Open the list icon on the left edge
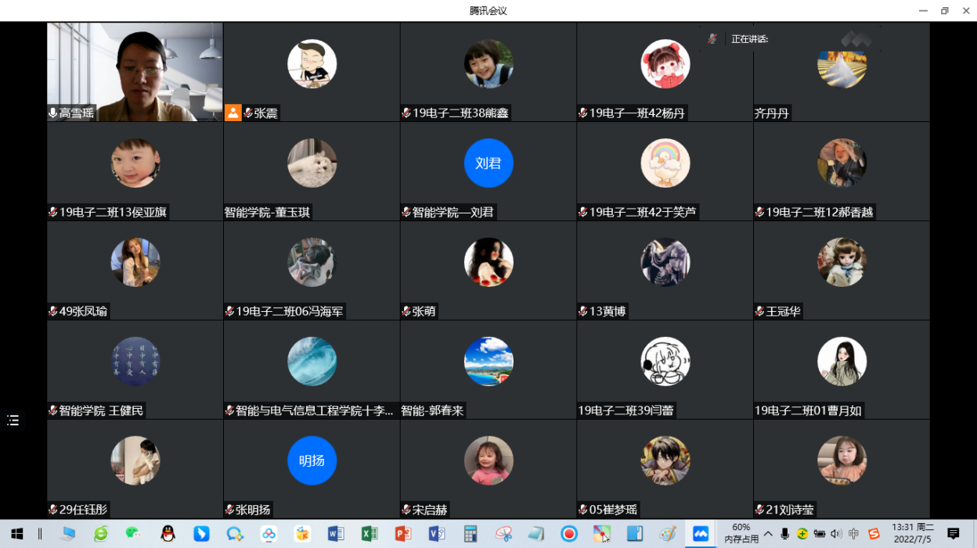977x548 pixels. click(x=13, y=421)
